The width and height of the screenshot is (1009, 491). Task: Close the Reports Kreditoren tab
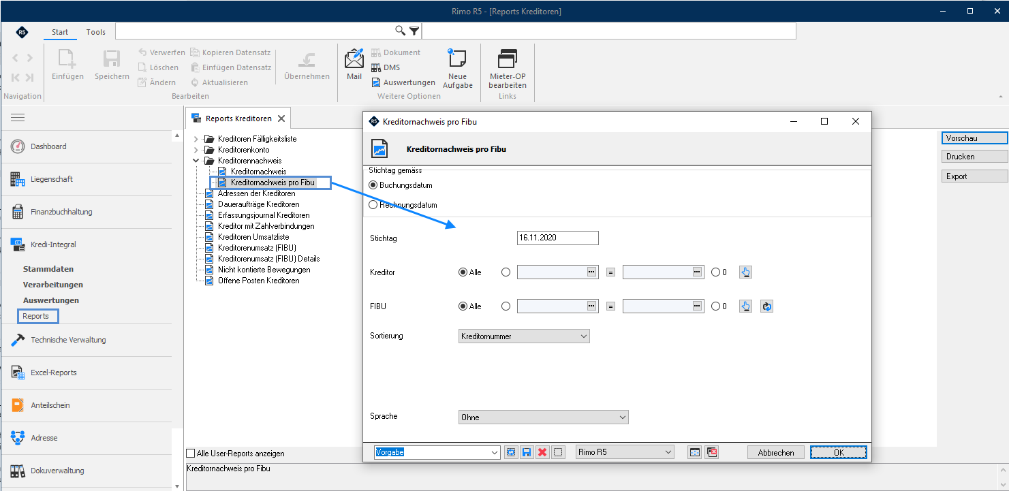click(x=281, y=118)
